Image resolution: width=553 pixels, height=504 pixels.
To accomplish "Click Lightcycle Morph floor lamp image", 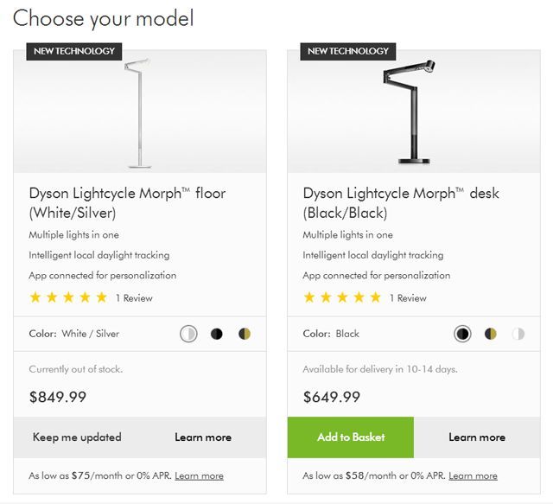I will pyautogui.click(x=137, y=111).
